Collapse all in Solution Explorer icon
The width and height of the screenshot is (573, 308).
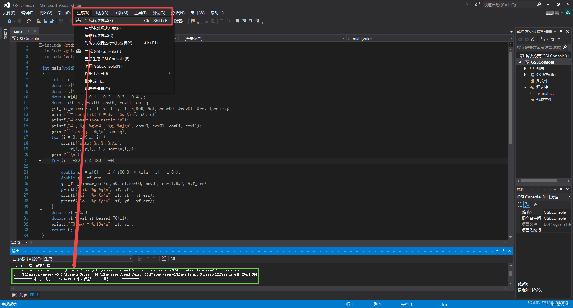[x=559, y=39]
